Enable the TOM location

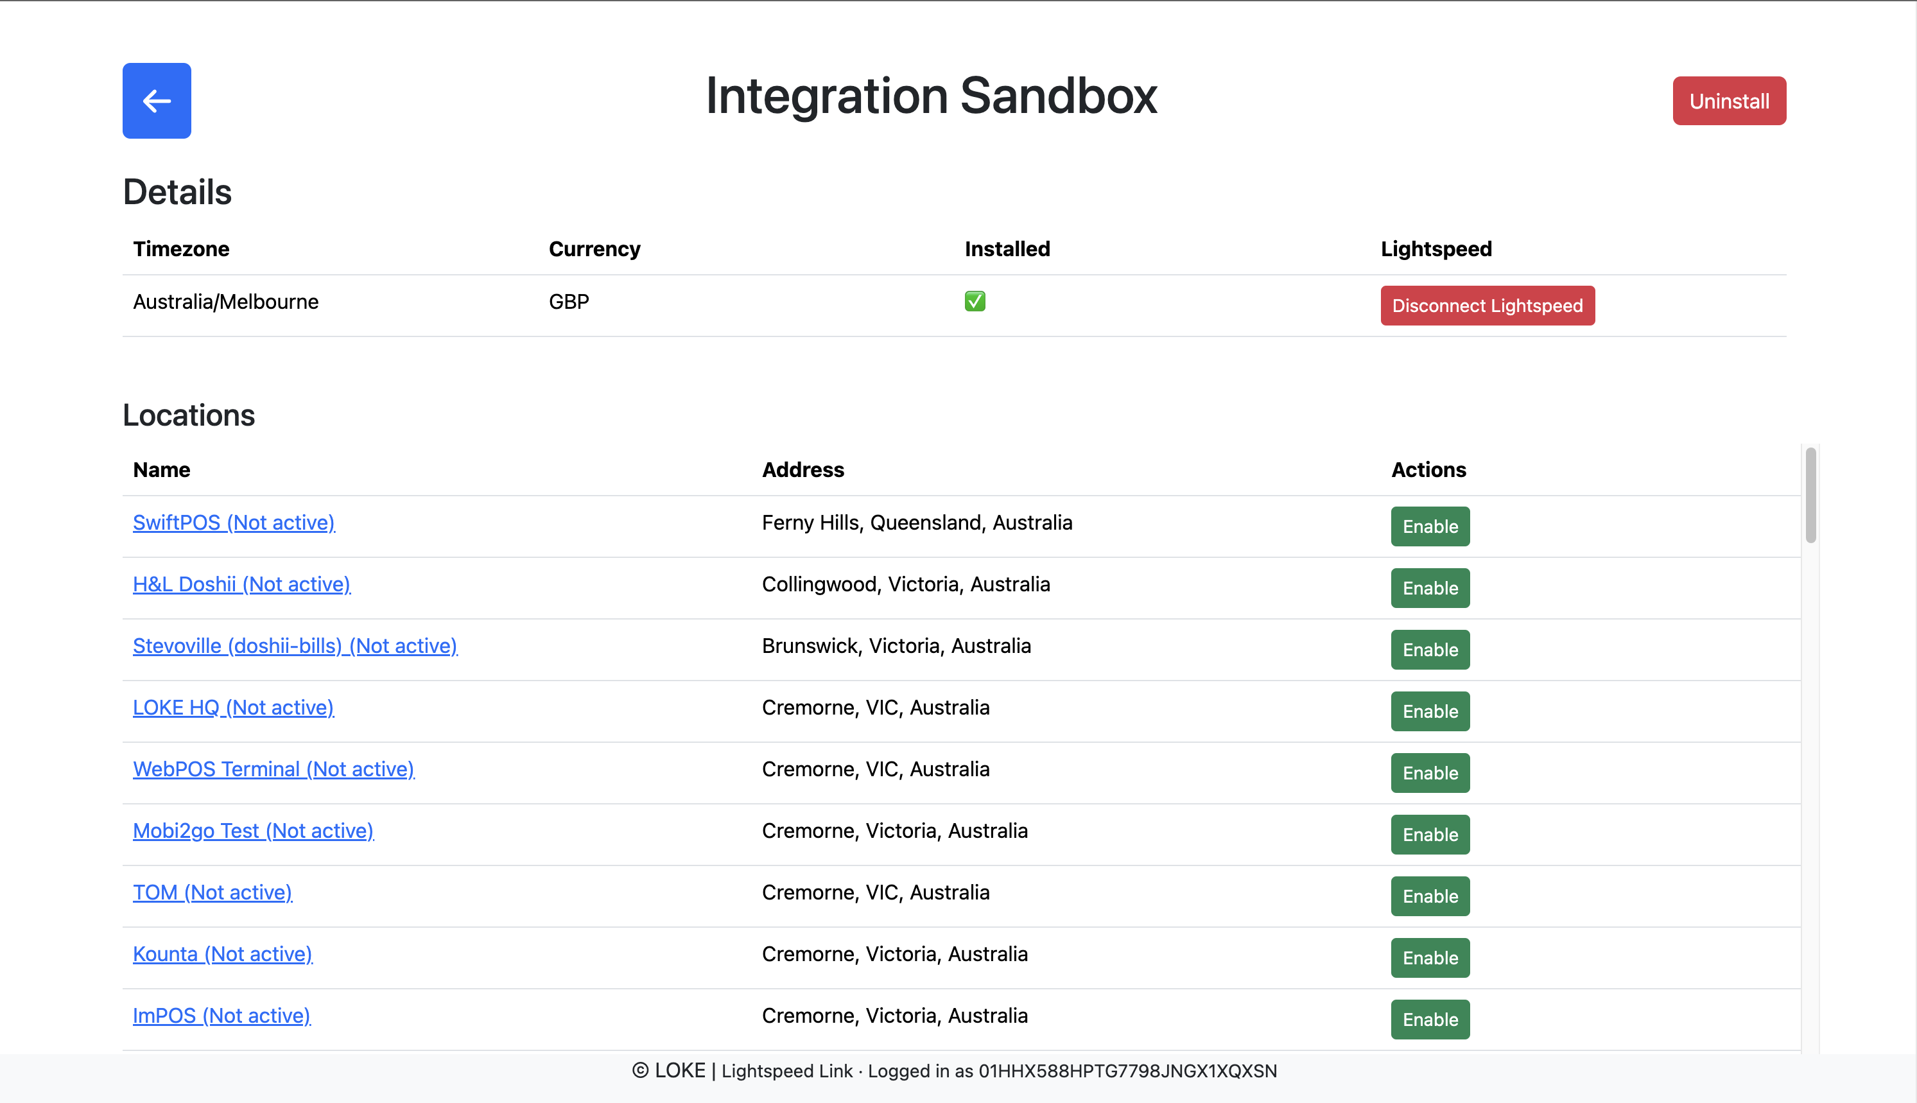click(1430, 896)
